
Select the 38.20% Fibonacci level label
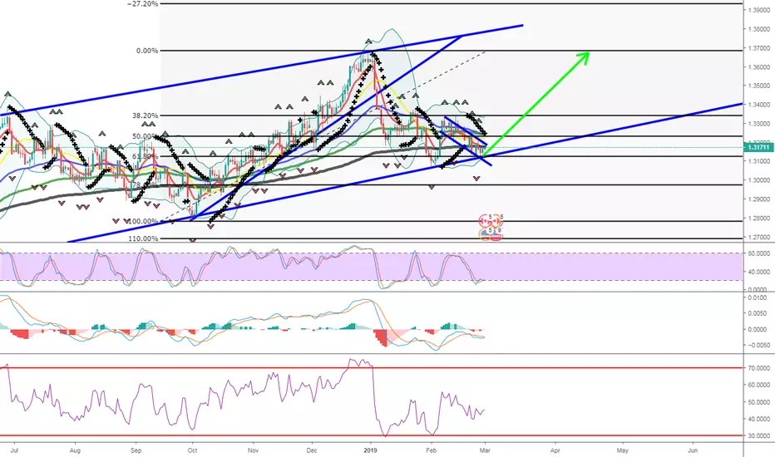pyautogui.click(x=146, y=115)
